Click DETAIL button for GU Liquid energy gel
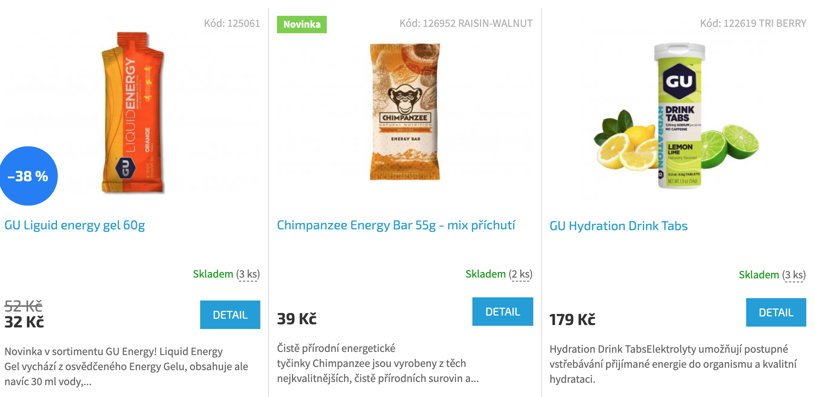The height and width of the screenshot is (397, 815). (230, 315)
